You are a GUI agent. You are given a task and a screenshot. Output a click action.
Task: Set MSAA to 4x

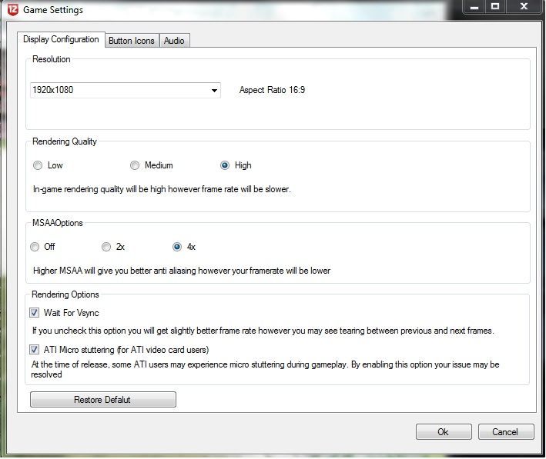(x=177, y=247)
